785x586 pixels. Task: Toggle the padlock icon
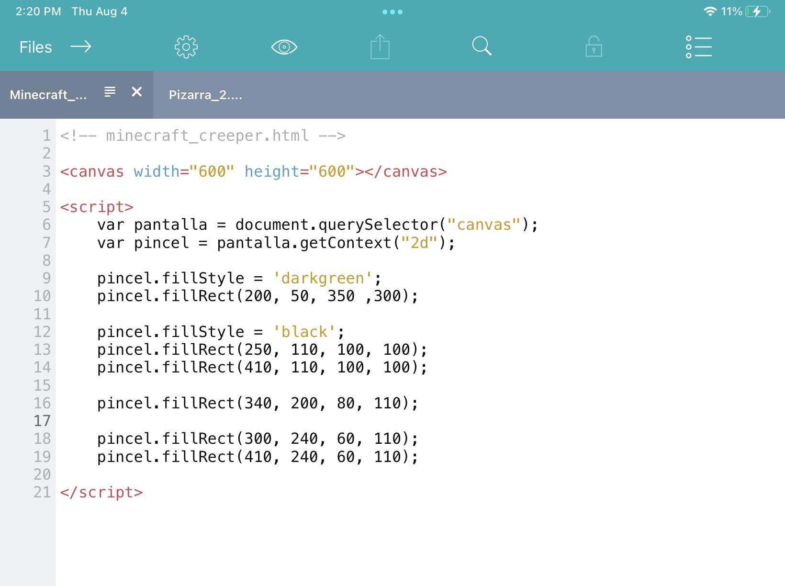[594, 46]
